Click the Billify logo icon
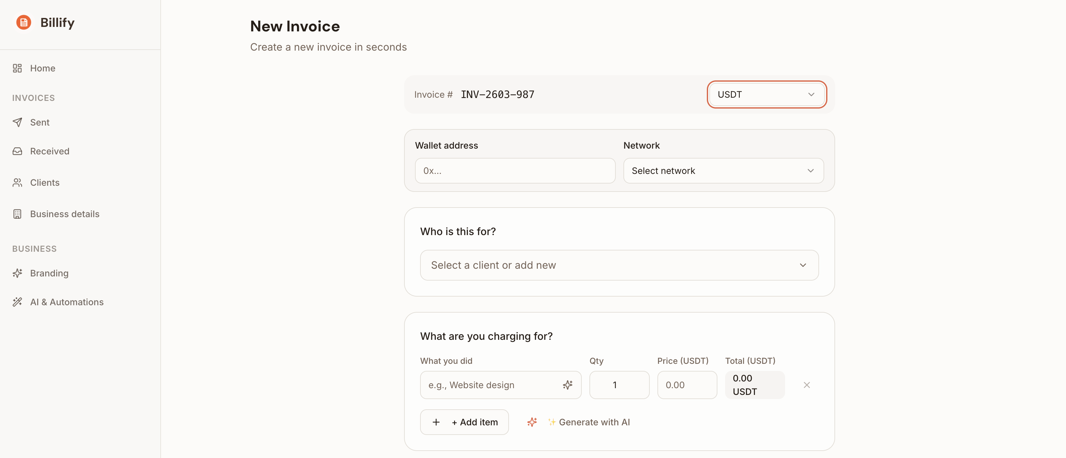This screenshot has width=1066, height=458. click(24, 22)
